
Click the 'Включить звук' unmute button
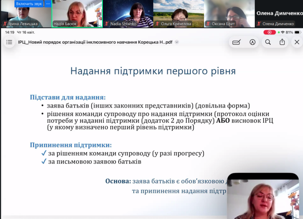pyautogui.click(x=29, y=4)
